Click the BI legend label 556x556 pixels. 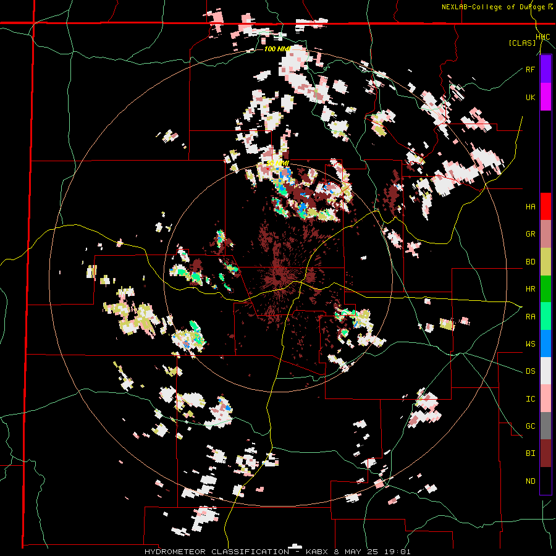(x=530, y=453)
